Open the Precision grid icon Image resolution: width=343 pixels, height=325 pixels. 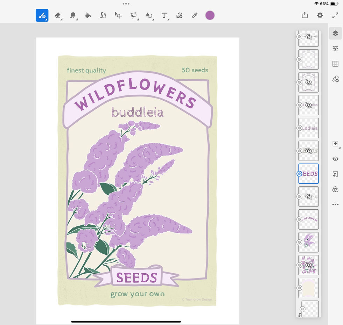click(335, 64)
